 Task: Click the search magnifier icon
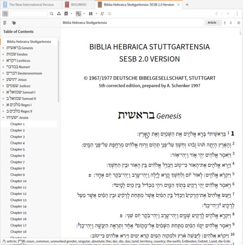click(x=51, y=14)
